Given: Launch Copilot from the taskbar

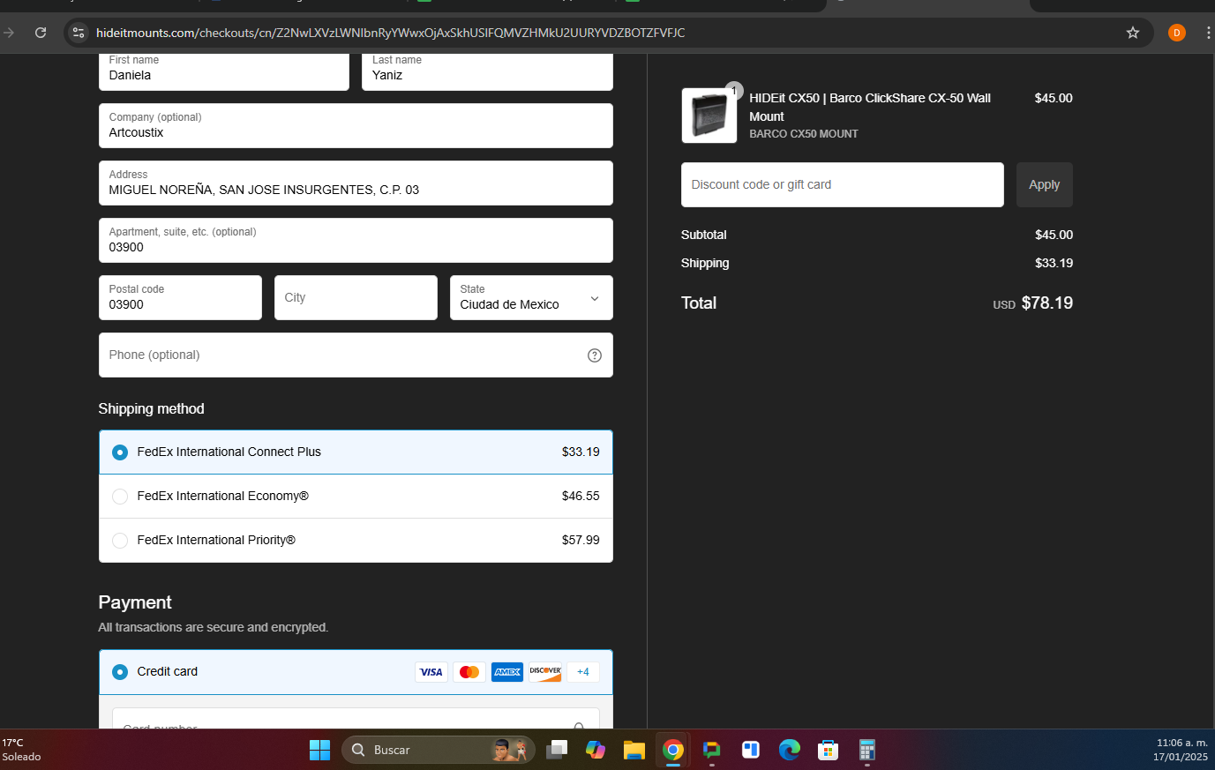Looking at the screenshot, I should tap(596, 750).
